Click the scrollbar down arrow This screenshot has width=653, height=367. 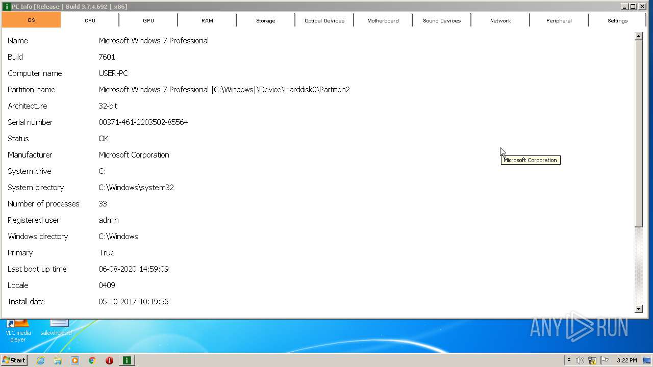pyautogui.click(x=639, y=309)
